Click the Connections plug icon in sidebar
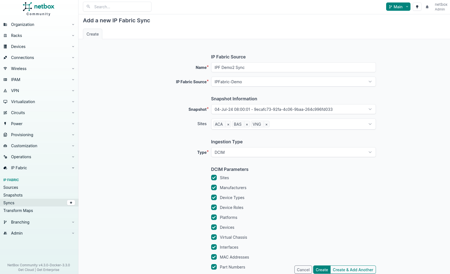 point(5,58)
